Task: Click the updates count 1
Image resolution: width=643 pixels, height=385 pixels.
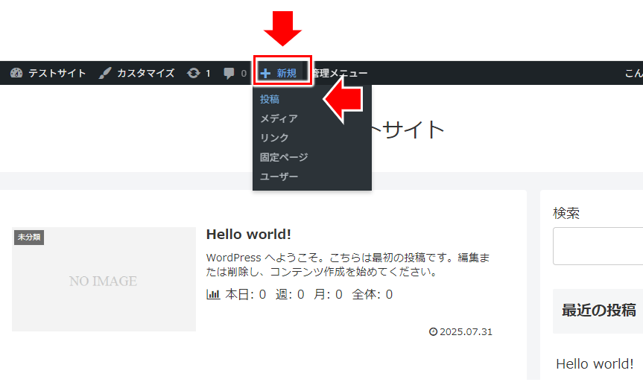Action: pos(208,74)
